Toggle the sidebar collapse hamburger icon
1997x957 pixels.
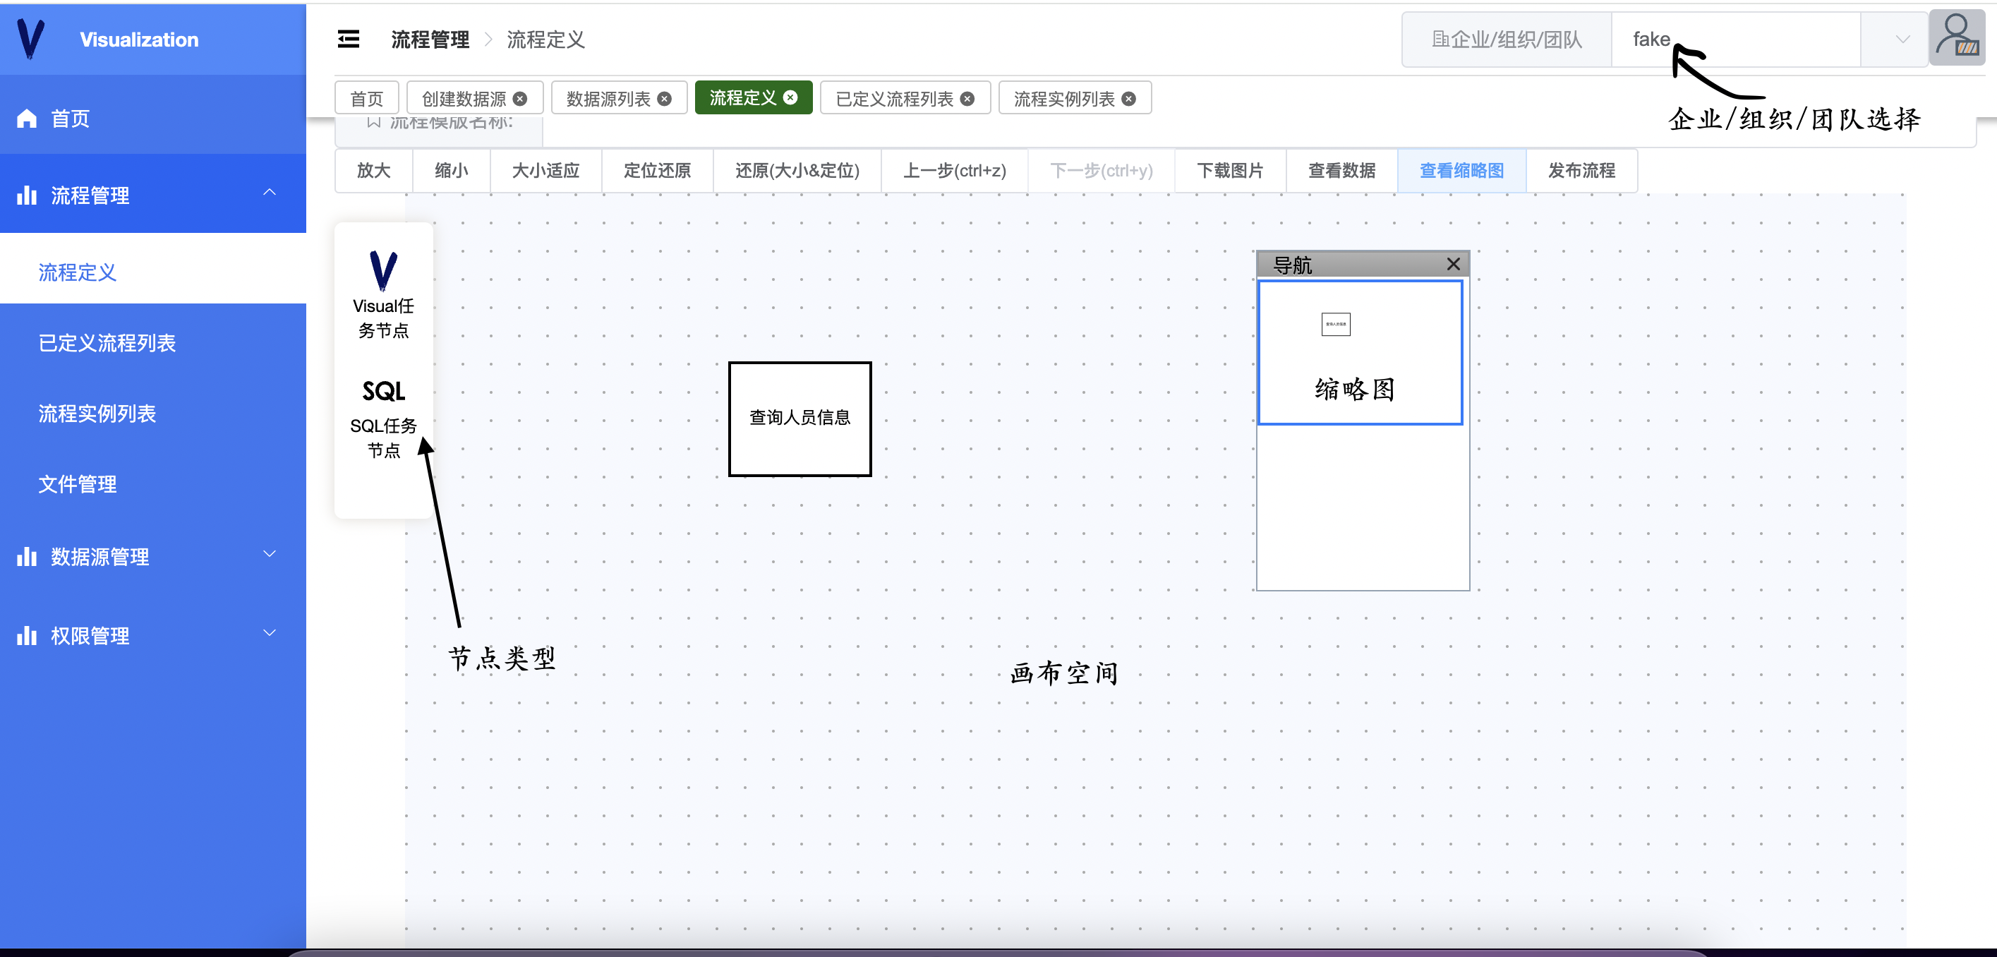348,39
